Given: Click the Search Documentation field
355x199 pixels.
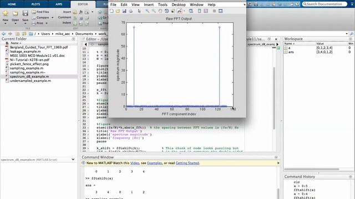Looking at the screenshot, I should [x=324, y=4].
